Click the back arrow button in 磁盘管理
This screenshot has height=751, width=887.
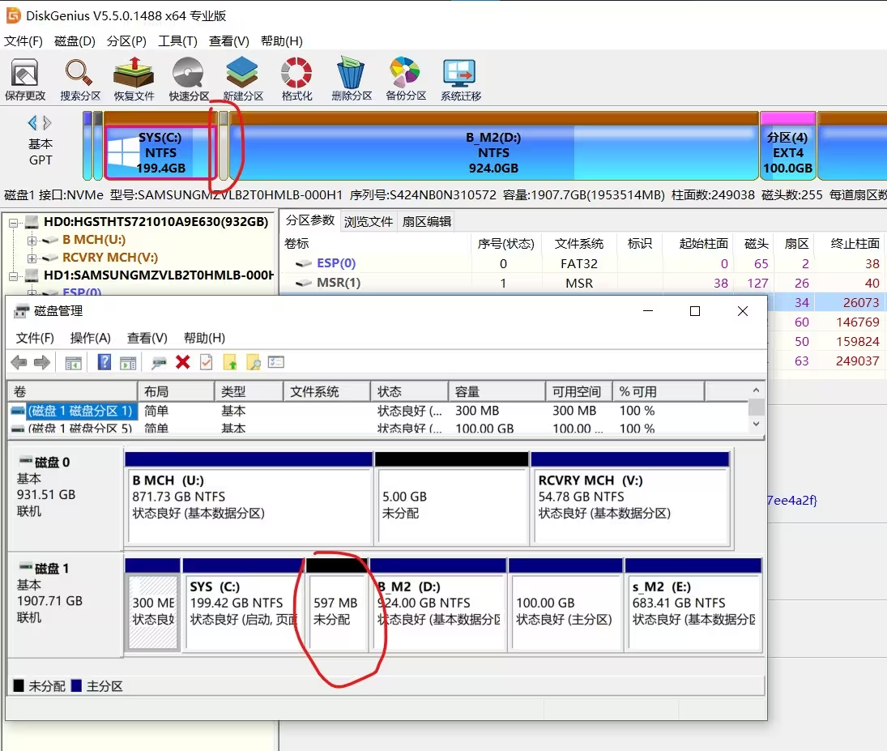click(x=18, y=362)
